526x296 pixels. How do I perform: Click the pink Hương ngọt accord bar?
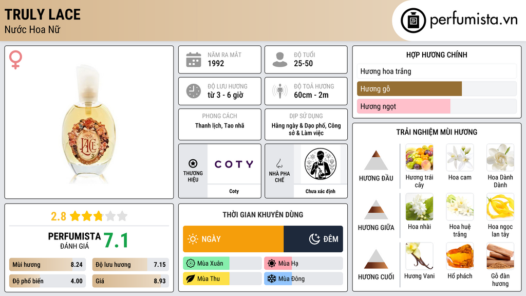[x=404, y=106]
